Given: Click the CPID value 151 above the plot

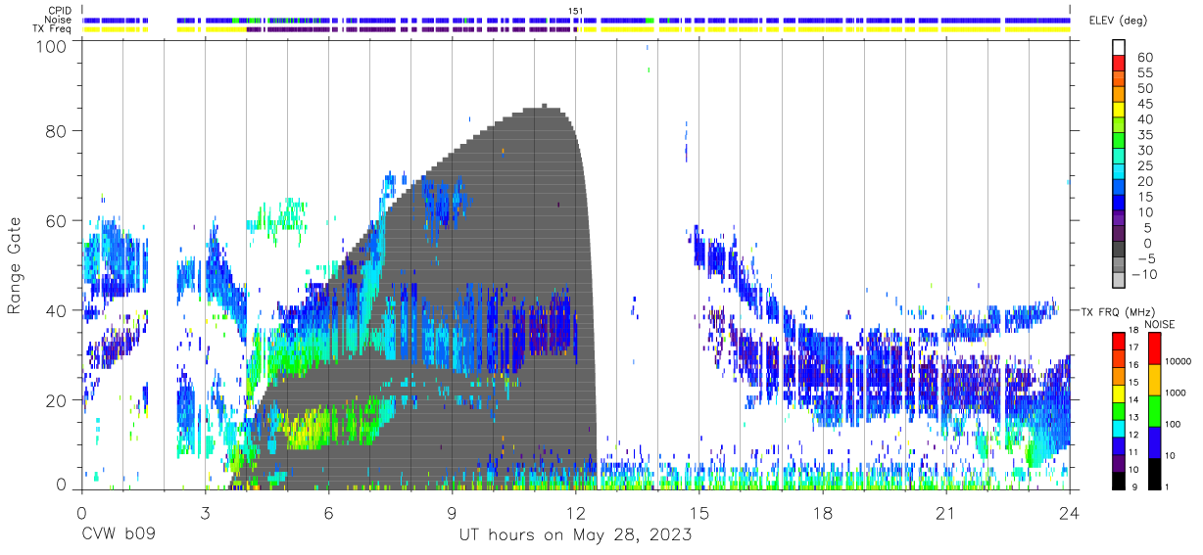Looking at the screenshot, I should (x=576, y=11).
